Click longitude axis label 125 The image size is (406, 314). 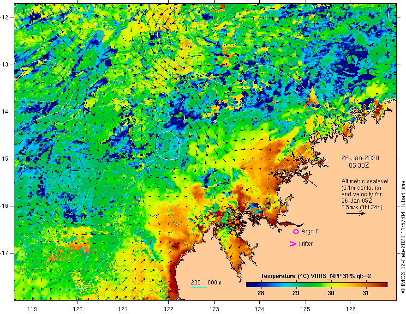pyautogui.click(x=305, y=309)
